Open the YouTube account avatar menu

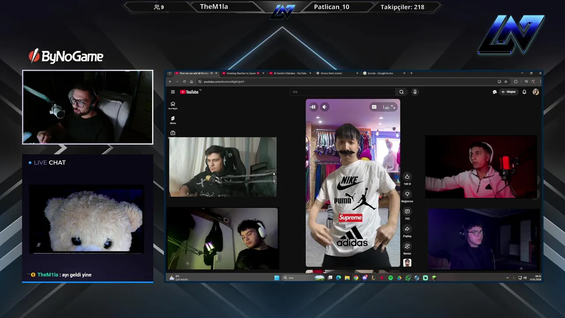click(x=535, y=92)
